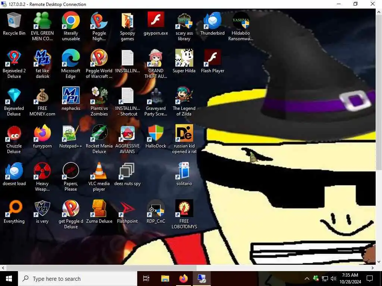Screen dimensions: 382x286
Task: Open Firefox from the taskbar
Action: point(184,279)
